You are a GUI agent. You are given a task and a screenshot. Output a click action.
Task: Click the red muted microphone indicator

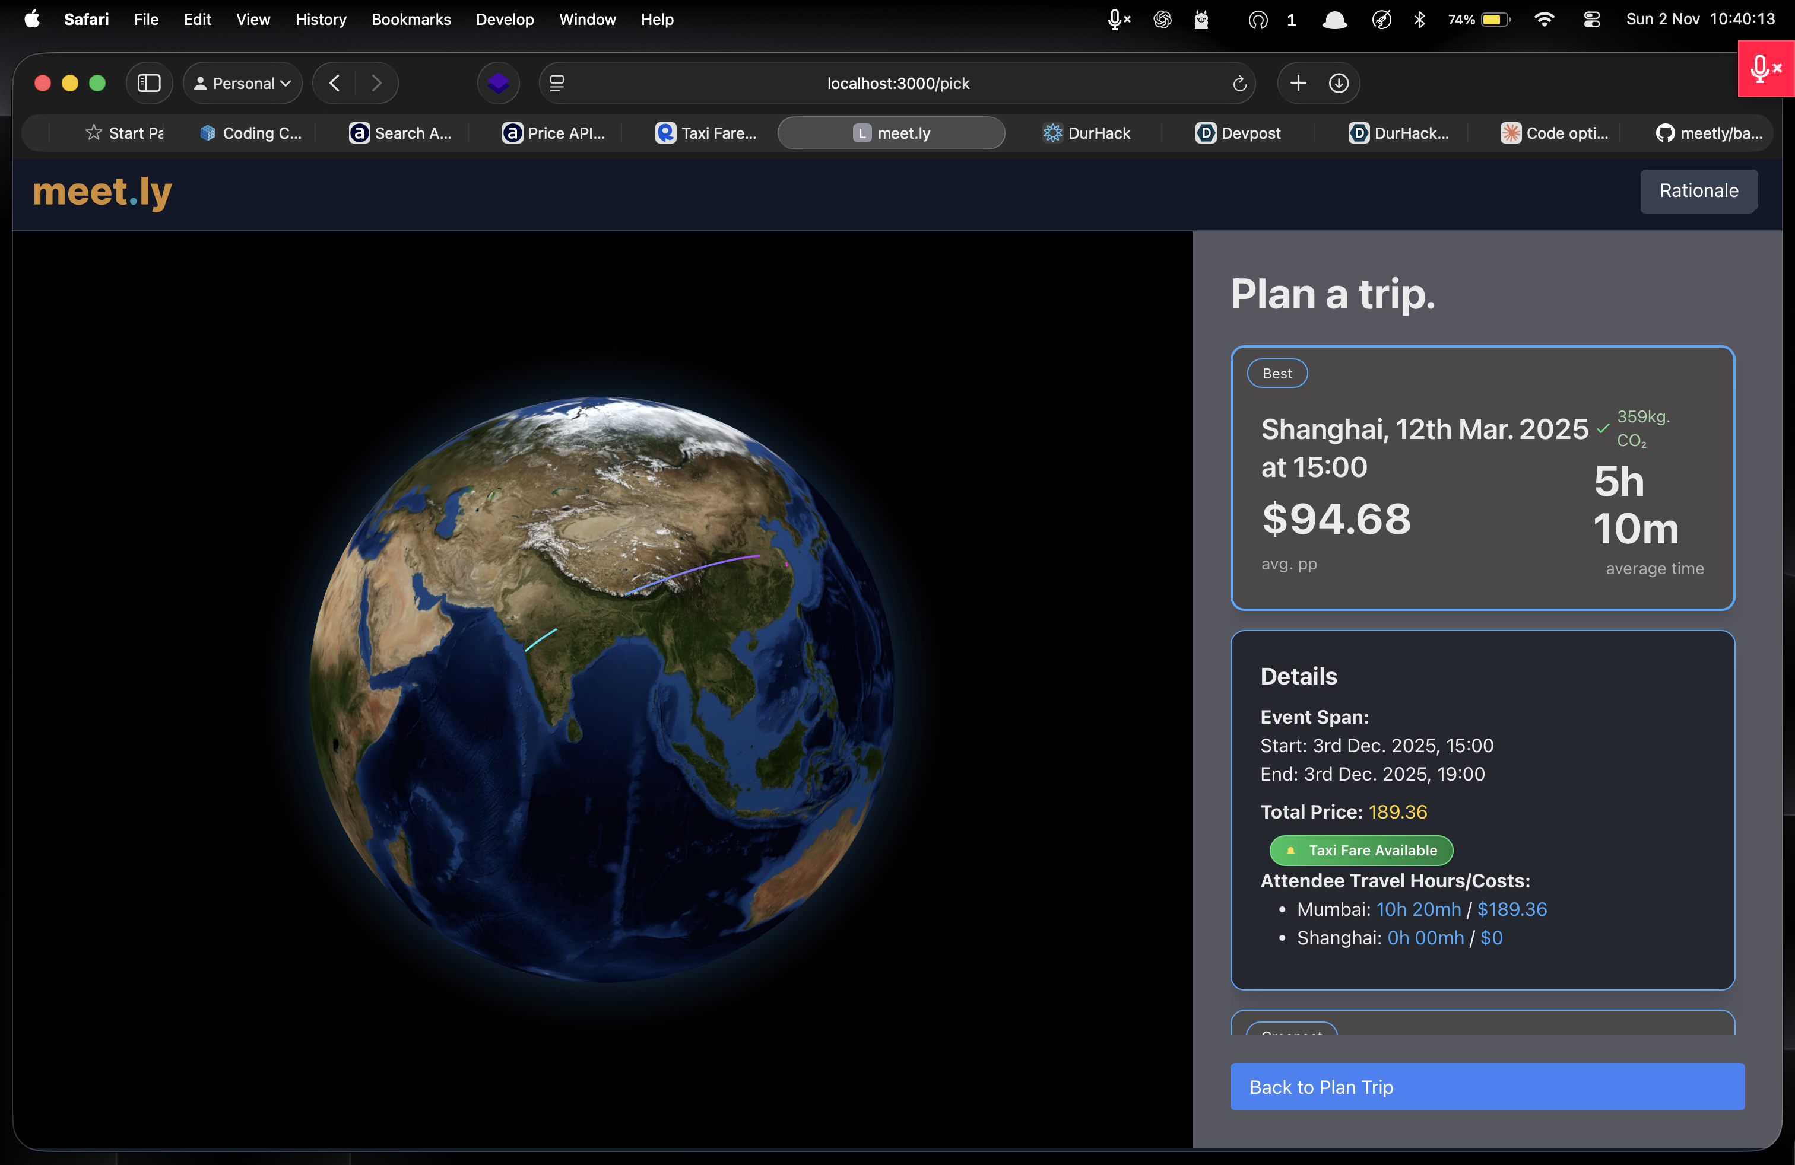[x=1765, y=69]
